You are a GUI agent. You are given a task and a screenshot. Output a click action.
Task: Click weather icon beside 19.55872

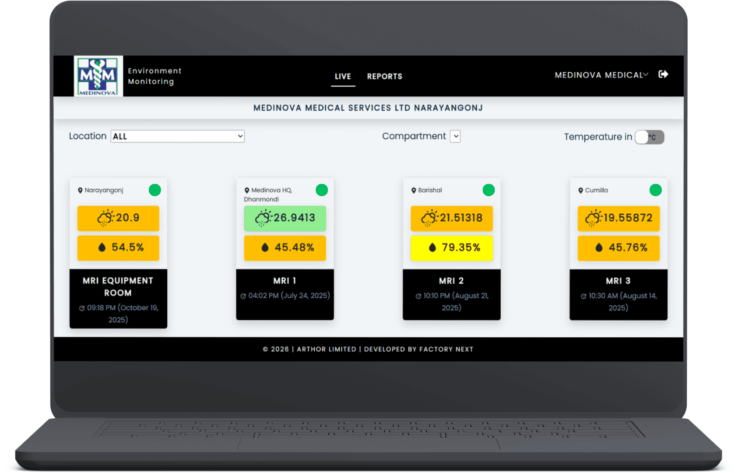point(594,218)
